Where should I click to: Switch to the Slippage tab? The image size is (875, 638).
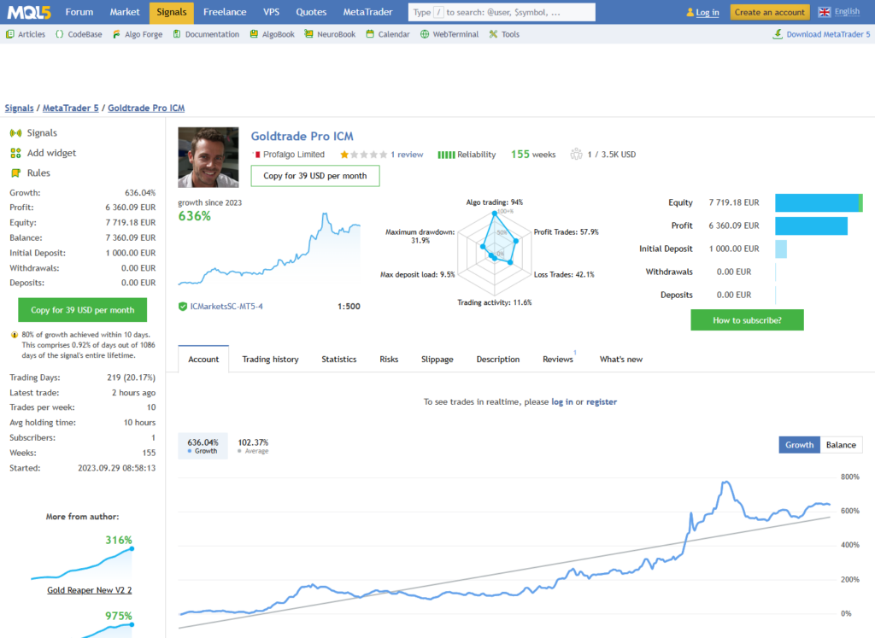[x=437, y=360]
